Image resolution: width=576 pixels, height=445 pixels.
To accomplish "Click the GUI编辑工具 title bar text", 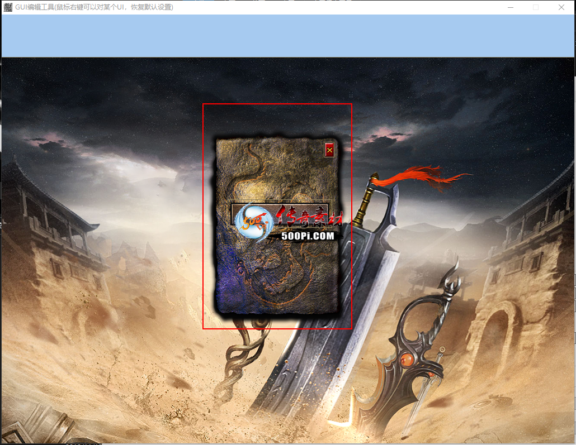I will [94, 7].
